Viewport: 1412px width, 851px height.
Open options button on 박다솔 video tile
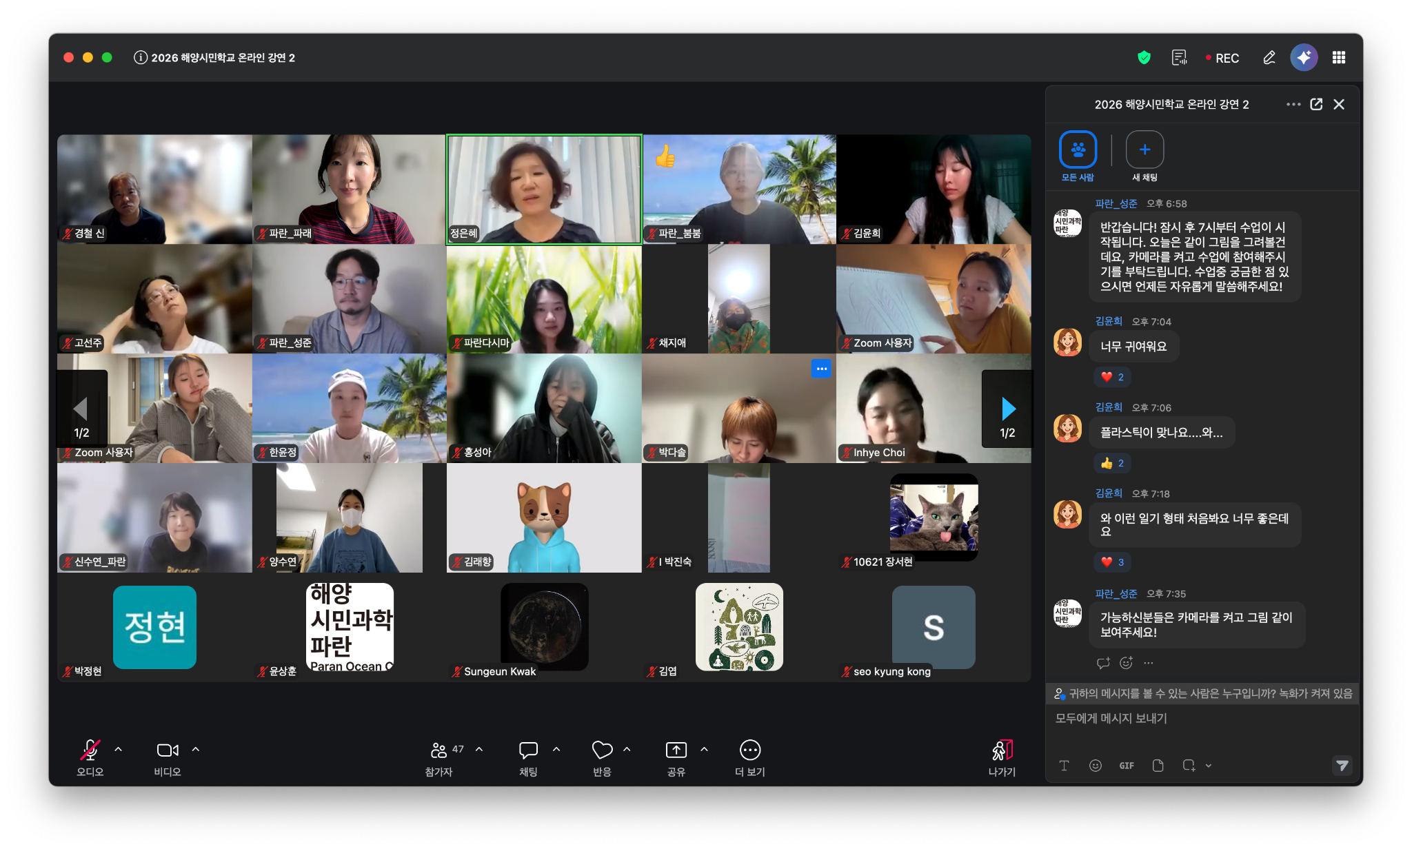[821, 369]
